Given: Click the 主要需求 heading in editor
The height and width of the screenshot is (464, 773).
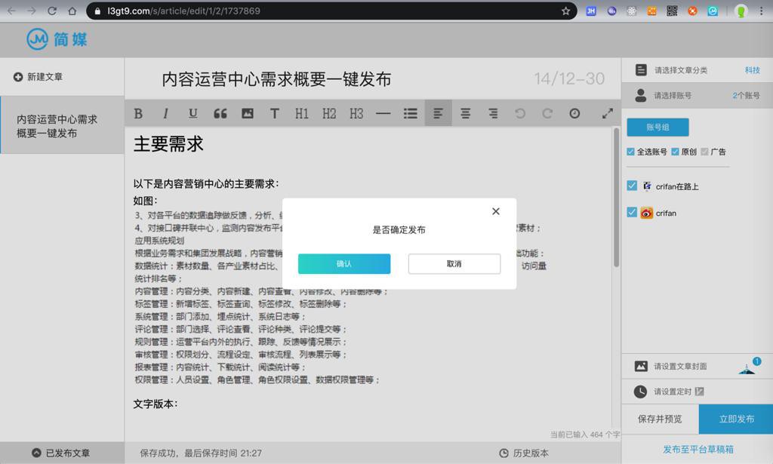Looking at the screenshot, I should click(x=168, y=144).
